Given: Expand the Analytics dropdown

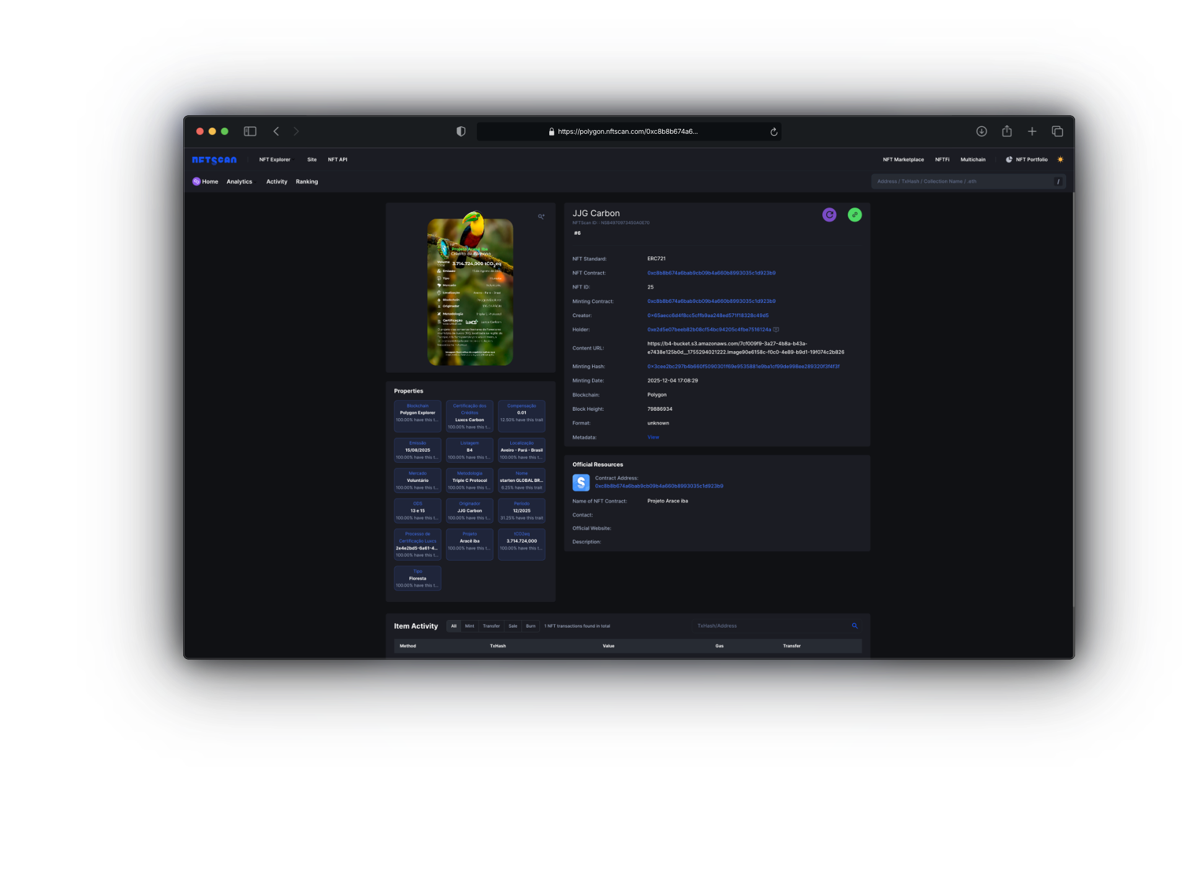Looking at the screenshot, I should (240, 181).
